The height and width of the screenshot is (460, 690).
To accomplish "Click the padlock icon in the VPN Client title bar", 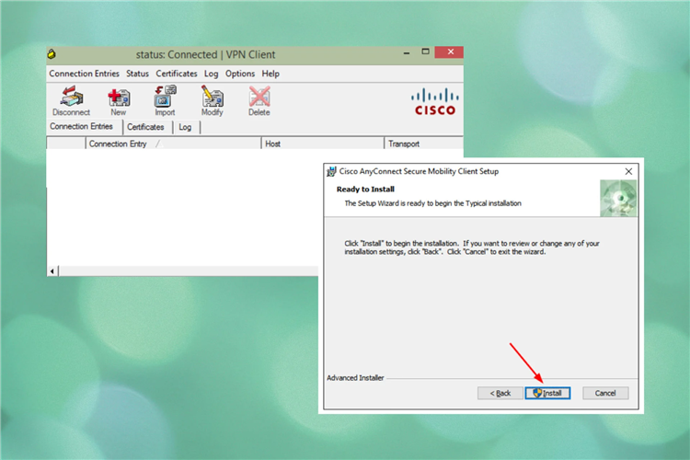I will point(52,54).
